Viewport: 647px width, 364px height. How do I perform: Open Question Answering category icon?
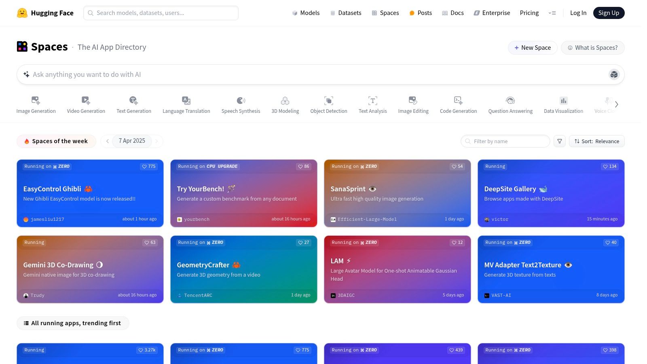pyautogui.click(x=510, y=100)
